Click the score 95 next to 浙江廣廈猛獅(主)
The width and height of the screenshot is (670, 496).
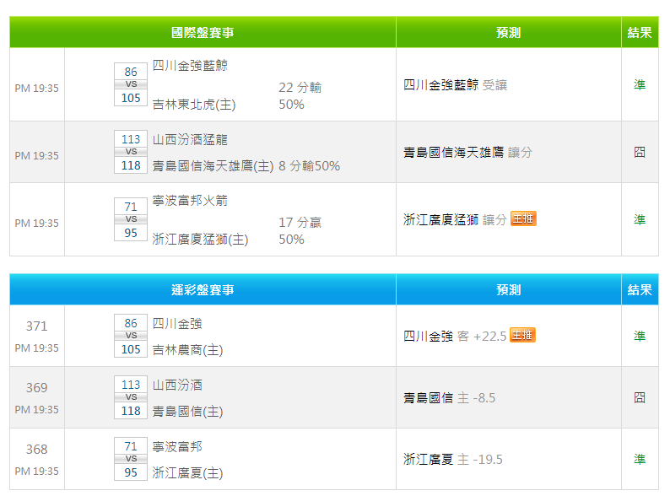pos(131,233)
